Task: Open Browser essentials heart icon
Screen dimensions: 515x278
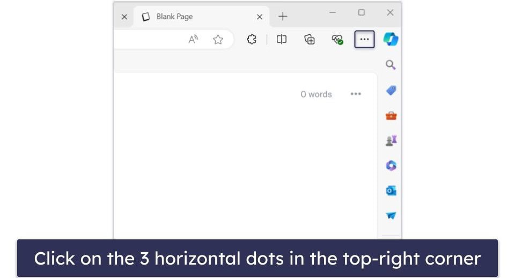Action: [337, 39]
